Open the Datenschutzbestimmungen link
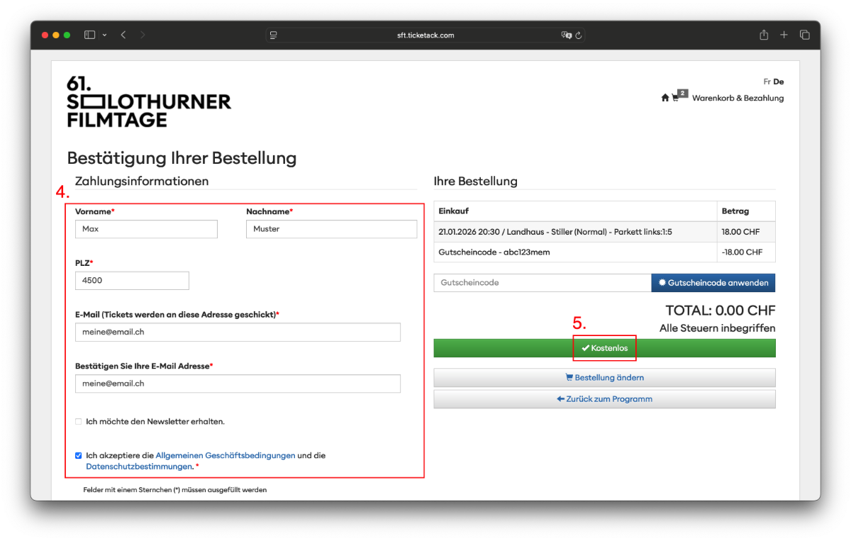This screenshot has height=541, width=851. click(x=139, y=467)
